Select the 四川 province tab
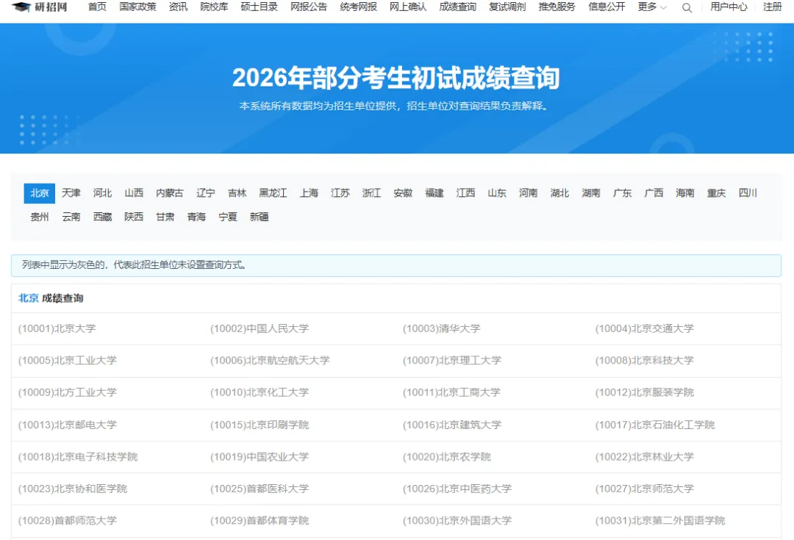 tap(748, 192)
